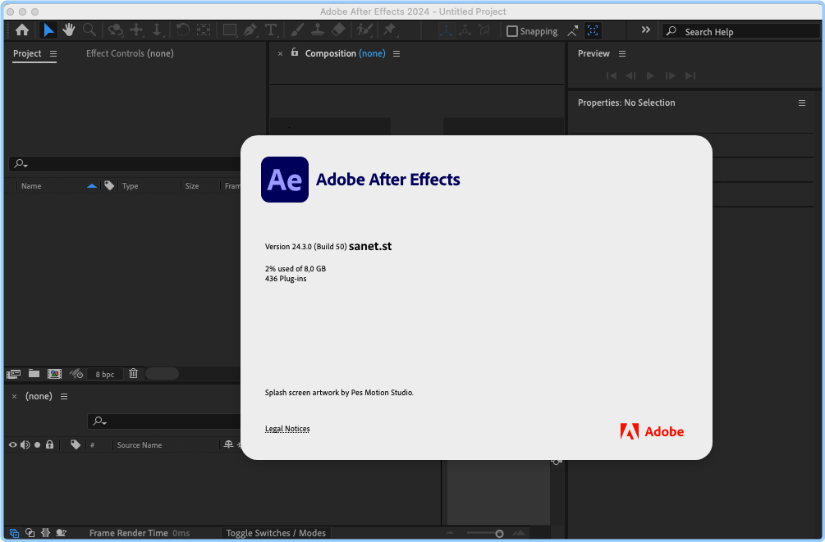Viewport: 825px width, 542px height.
Task: Select the Roto Brush tool
Action: pos(364,30)
